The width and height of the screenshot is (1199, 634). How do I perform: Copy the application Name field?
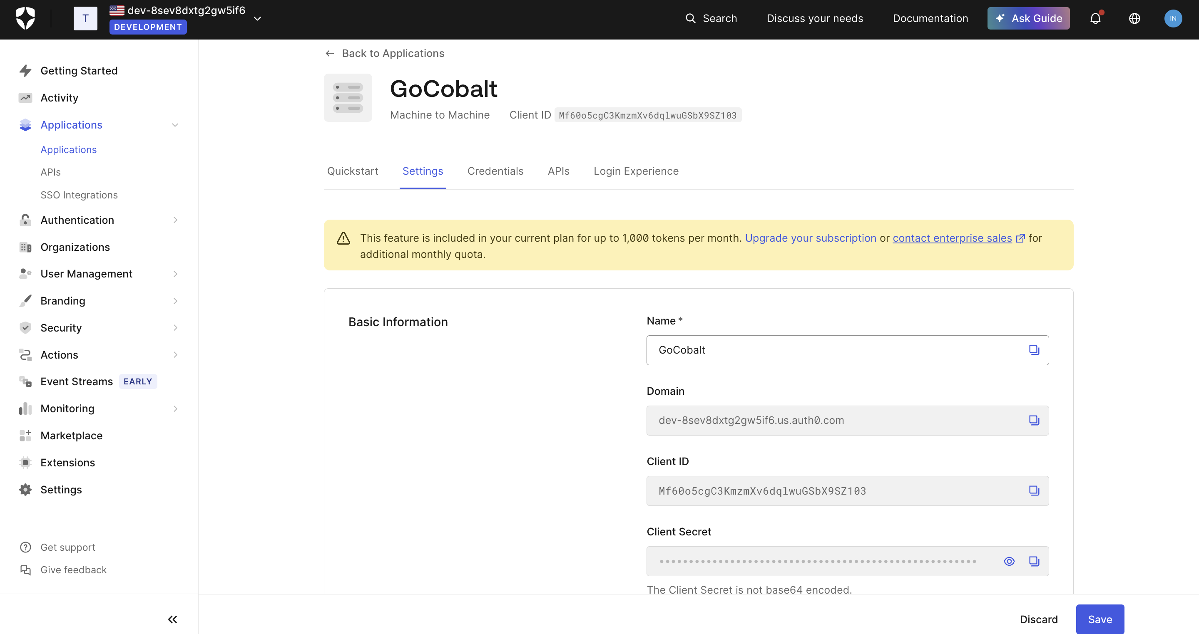(1034, 350)
